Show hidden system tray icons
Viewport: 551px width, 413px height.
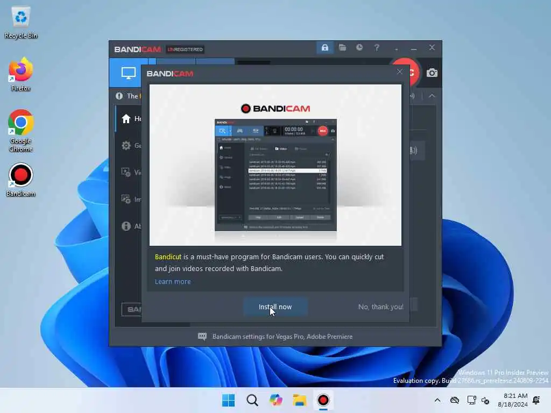pyautogui.click(x=437, y=400)
